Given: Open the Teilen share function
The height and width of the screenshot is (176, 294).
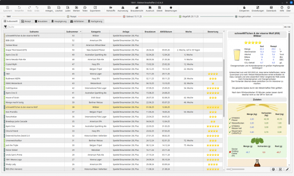Looking at the screenshot, I should pos(85,9).
